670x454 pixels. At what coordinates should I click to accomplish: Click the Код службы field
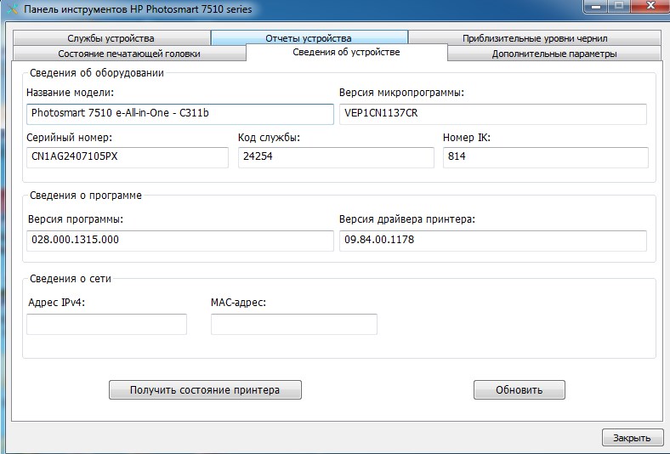pyautogui.click(x=336, y=157)
